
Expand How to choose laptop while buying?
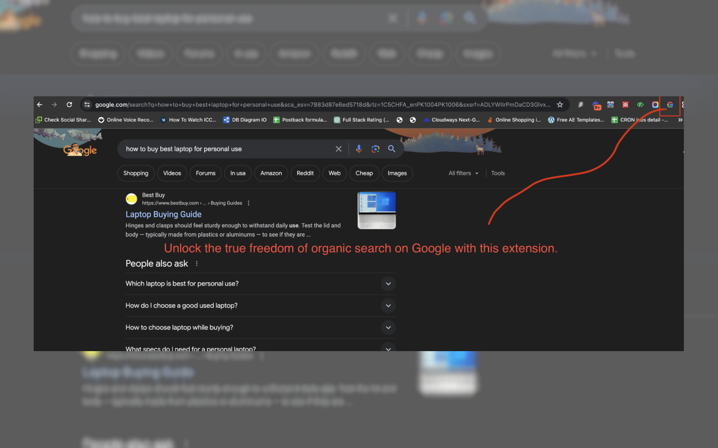pos(260,328)
